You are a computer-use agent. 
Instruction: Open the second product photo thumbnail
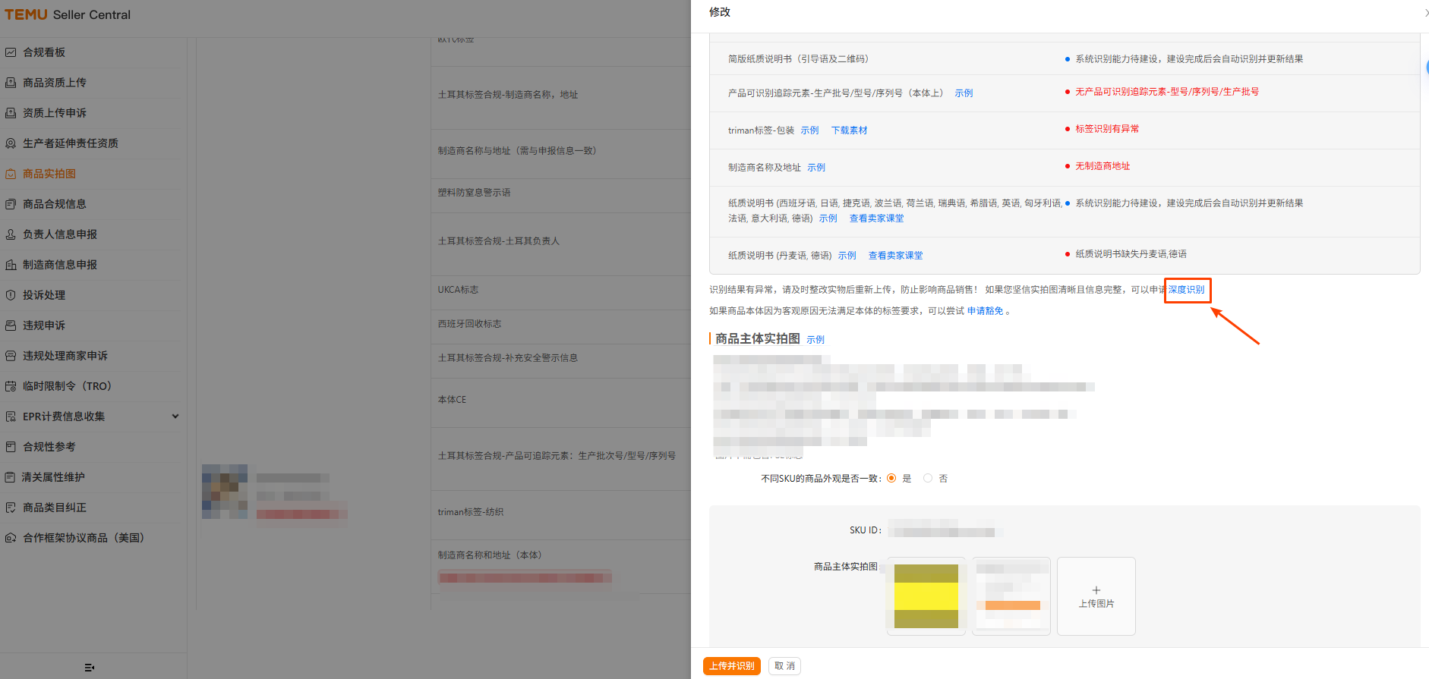(1011, 596)
